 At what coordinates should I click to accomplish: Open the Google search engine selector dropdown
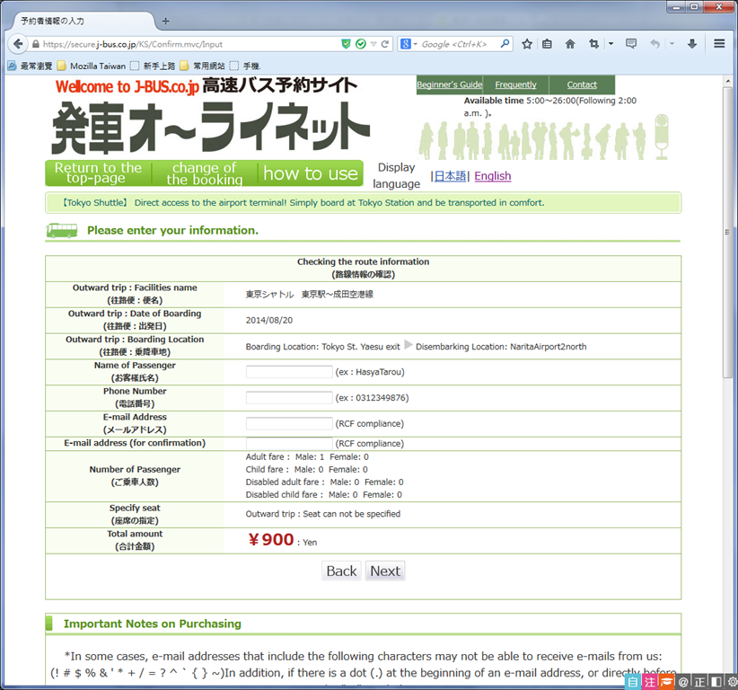point(409,44)
